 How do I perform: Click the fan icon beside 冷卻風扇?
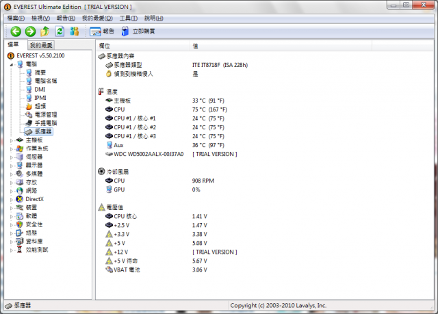(101, 172)
